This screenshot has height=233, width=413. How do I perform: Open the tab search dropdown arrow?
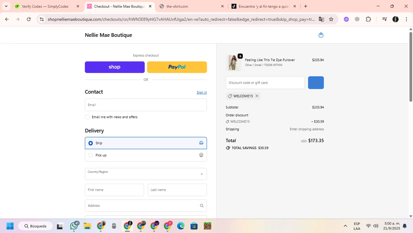[x=6, y=6]
